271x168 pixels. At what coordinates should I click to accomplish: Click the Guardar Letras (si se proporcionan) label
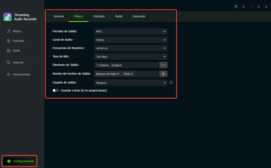pyautogui.click(x=84, y=91)
